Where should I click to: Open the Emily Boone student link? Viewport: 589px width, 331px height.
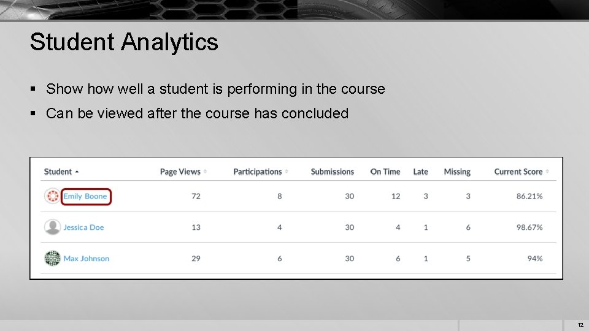(85, 196)
